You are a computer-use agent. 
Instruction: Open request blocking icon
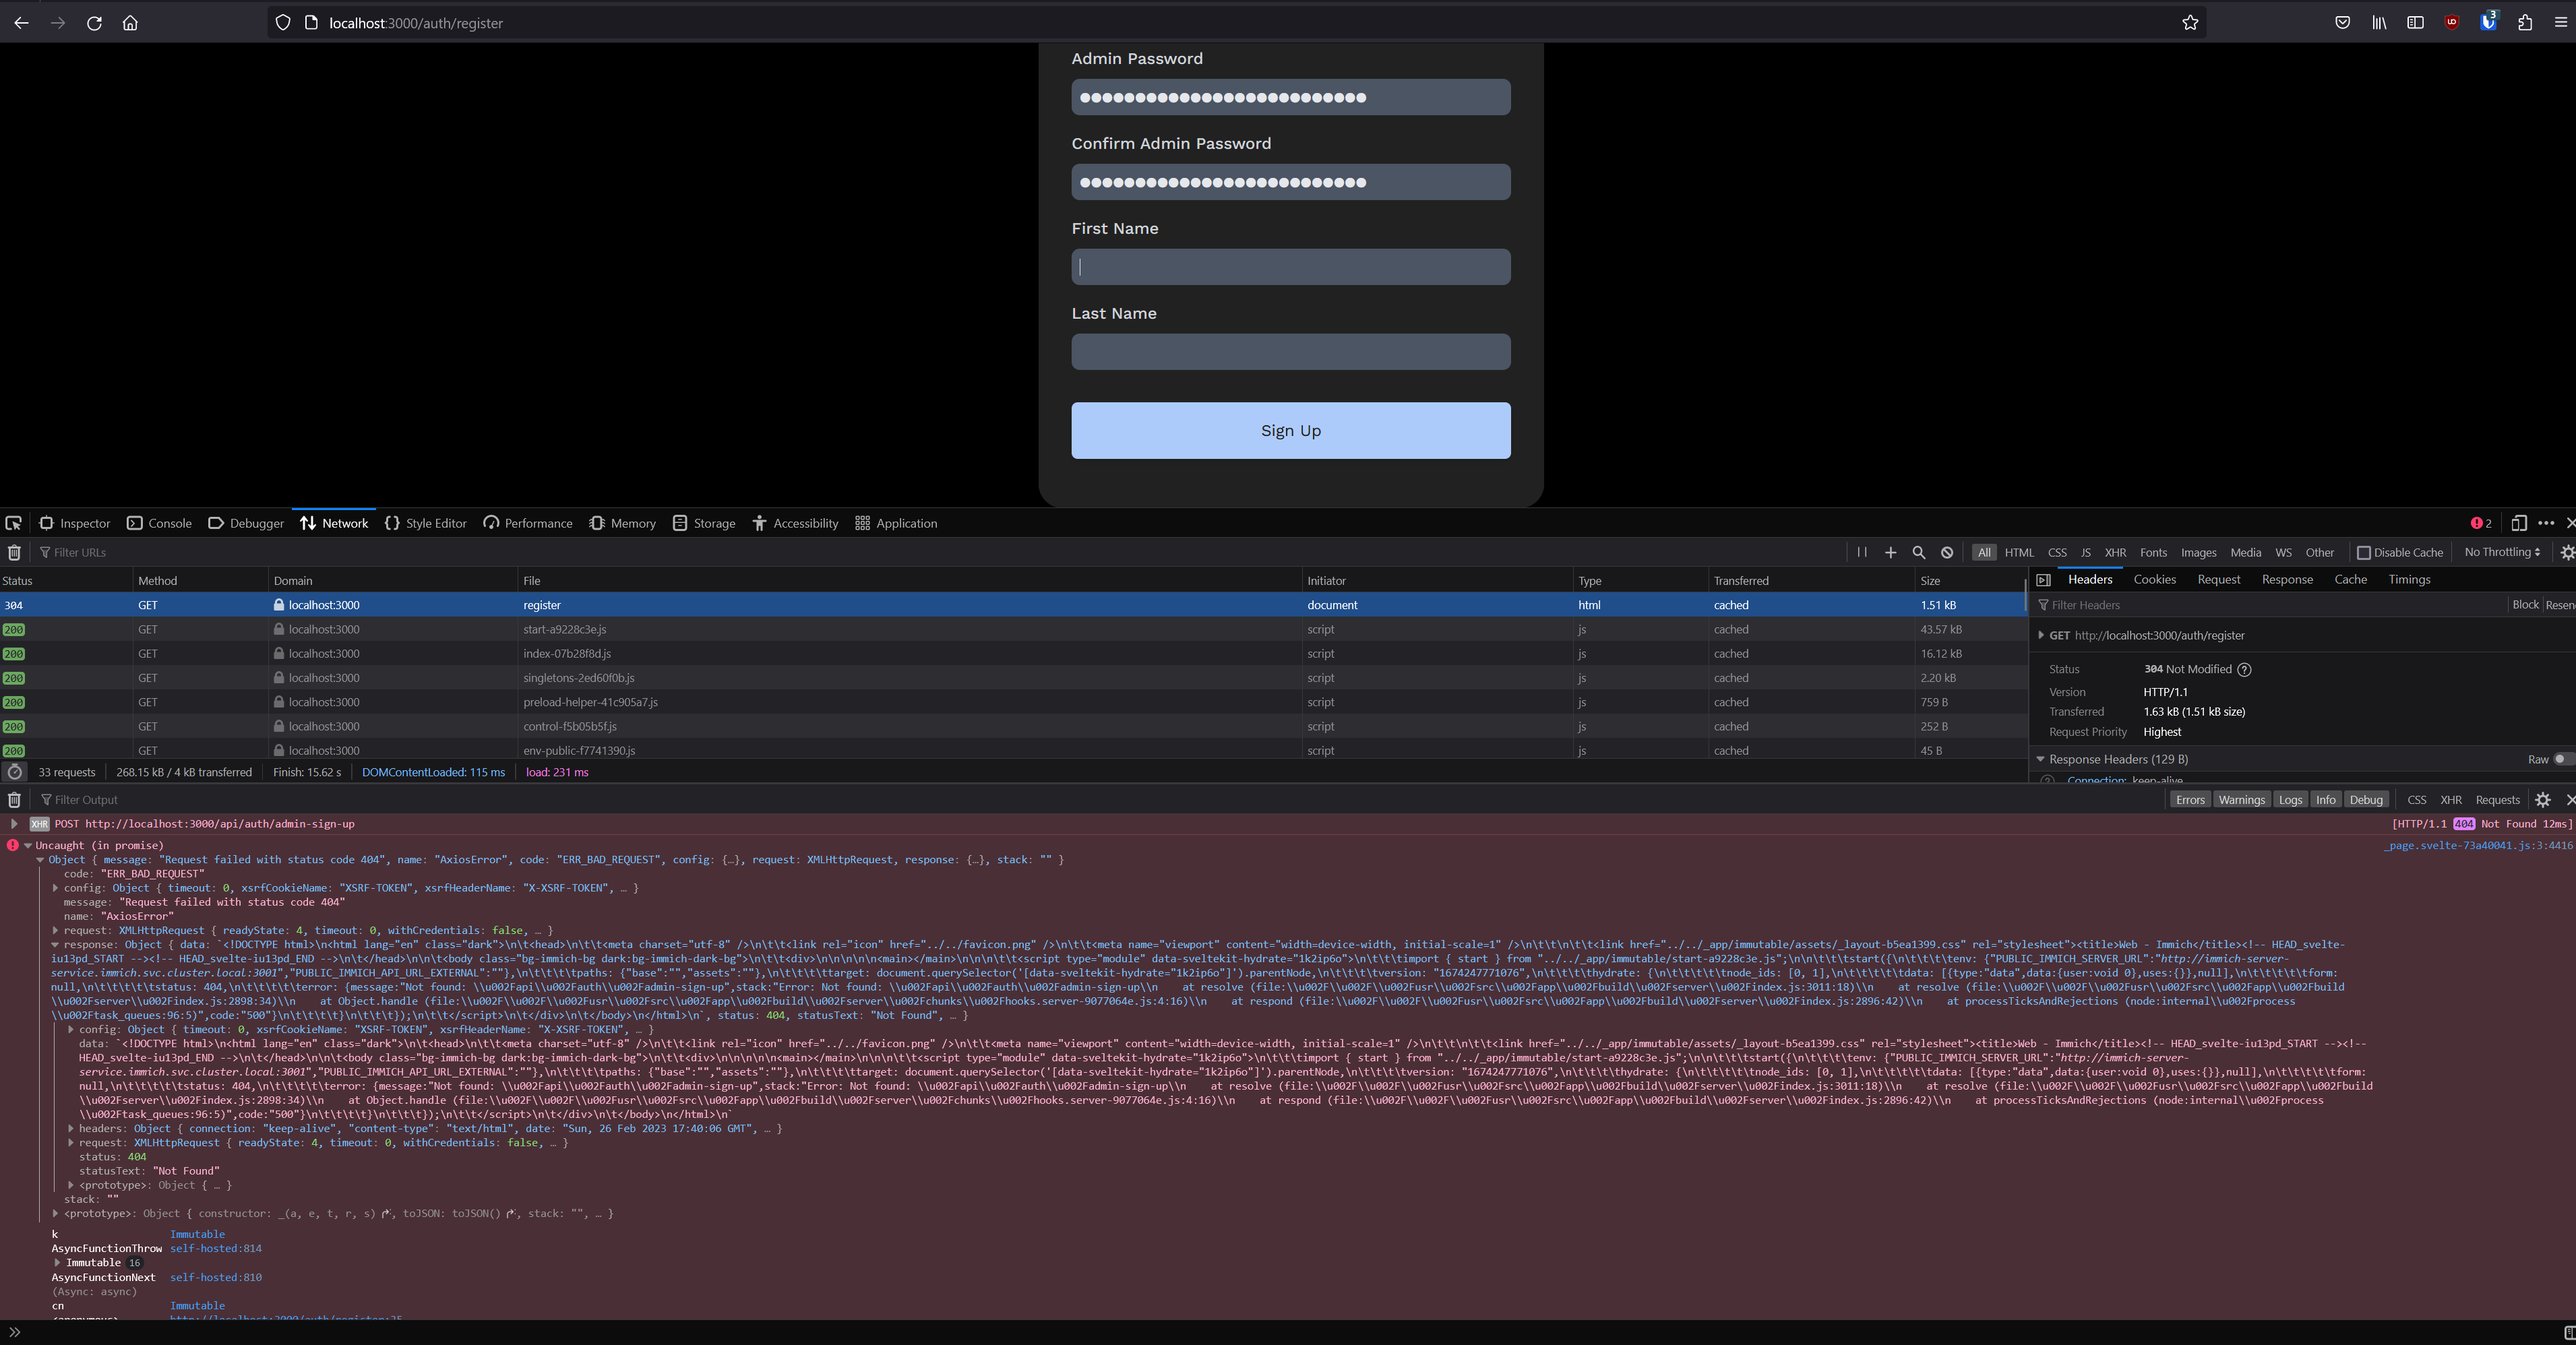click(1947, 552)
